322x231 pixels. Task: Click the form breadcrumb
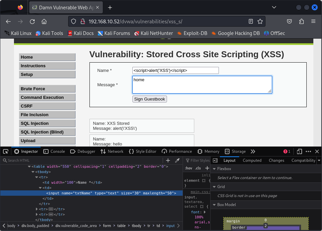[x=107, y=226]
